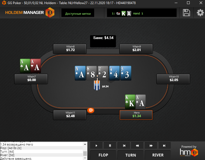
Task: Fast forward one step in replay
Action: [151, 146]
